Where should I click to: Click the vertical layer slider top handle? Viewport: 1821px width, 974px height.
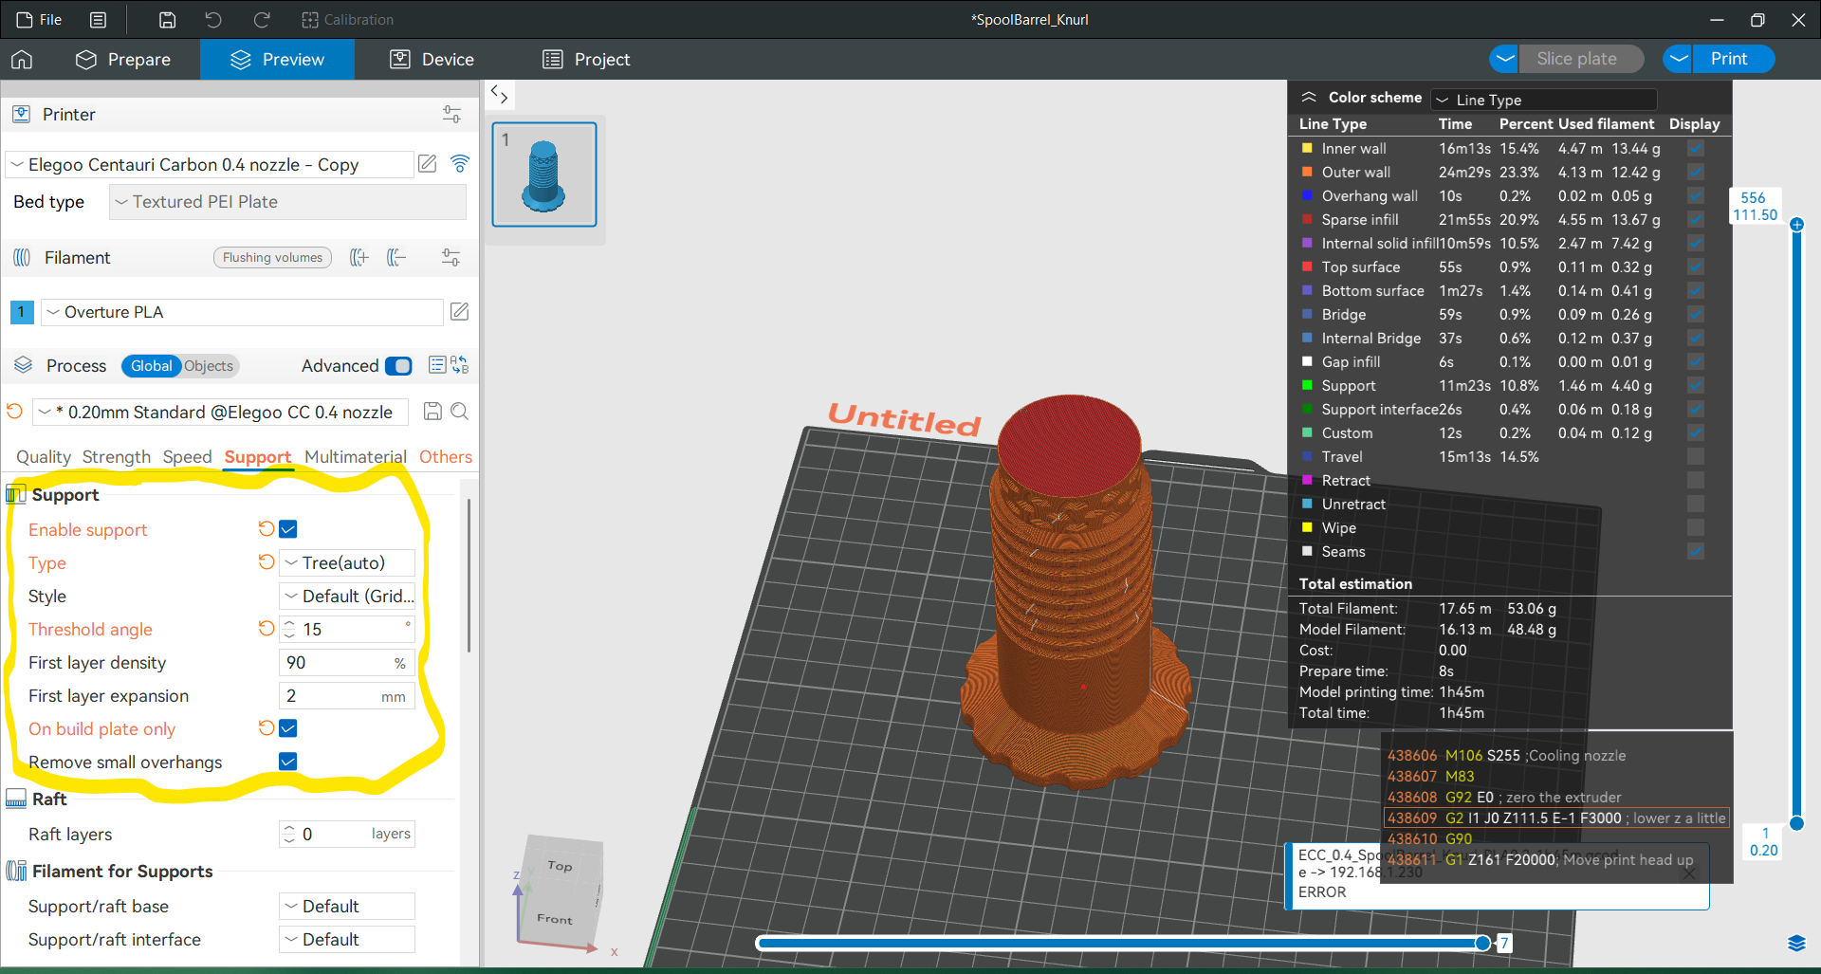pos(1796,225)
